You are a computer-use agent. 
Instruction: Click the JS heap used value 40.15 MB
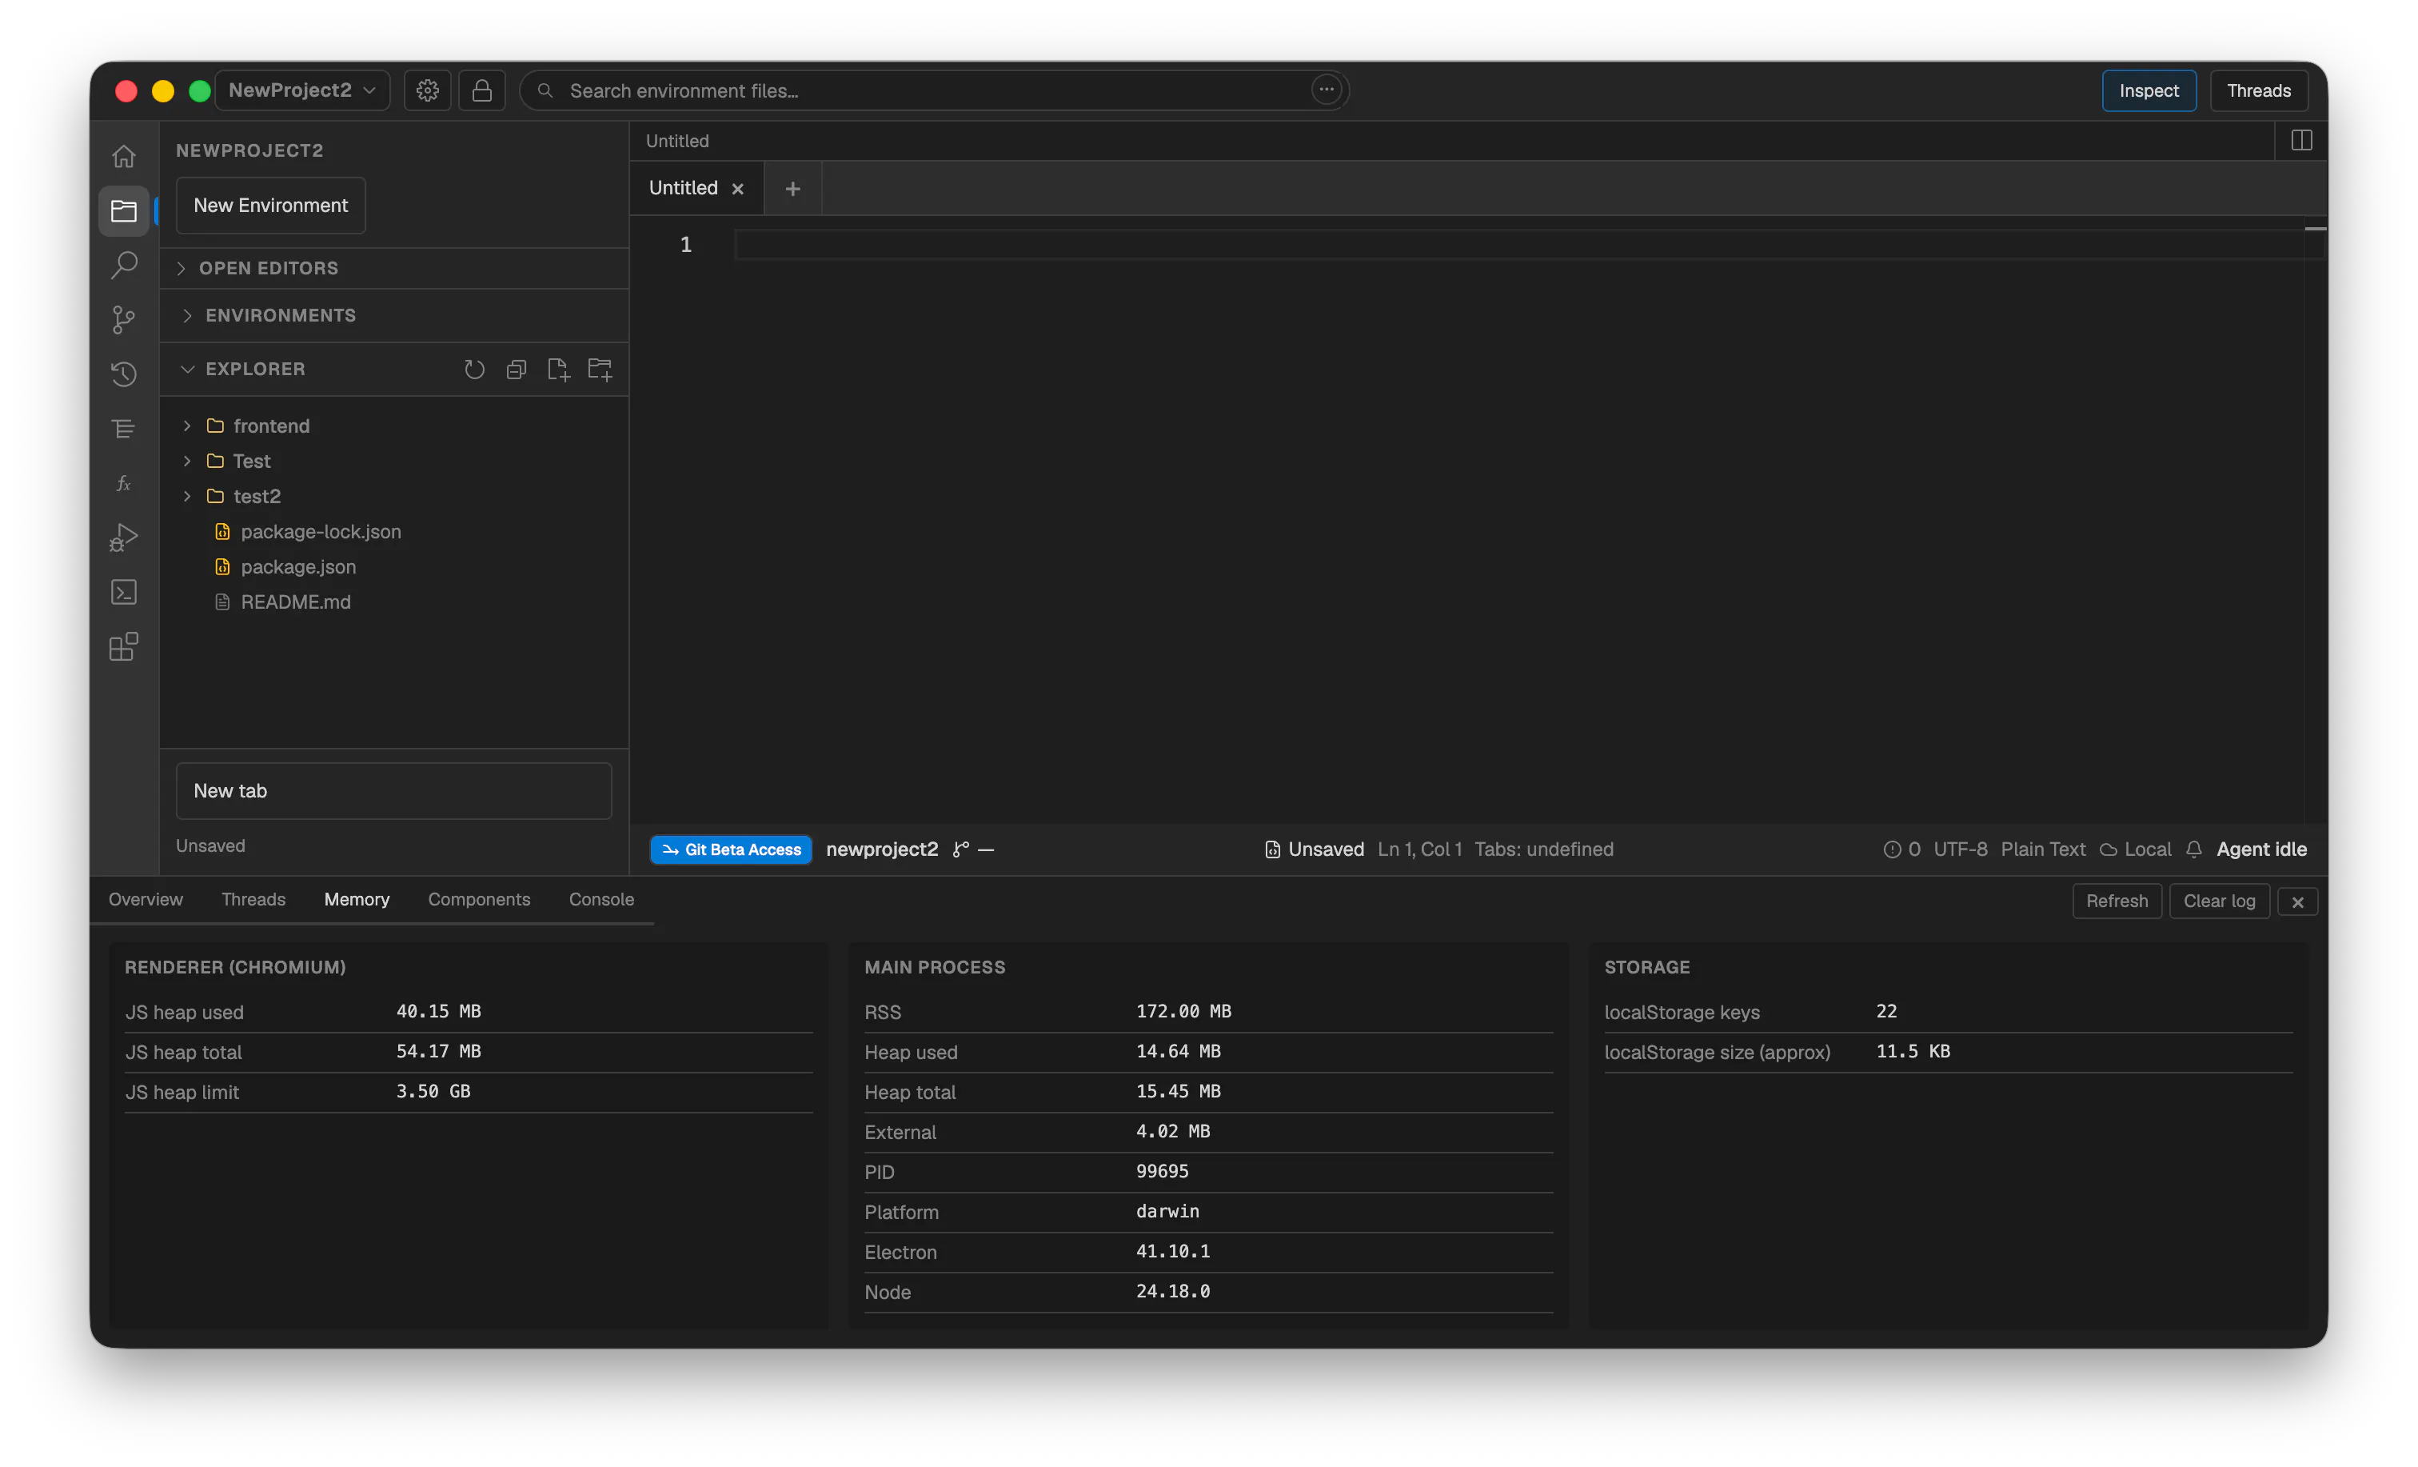439,1011
